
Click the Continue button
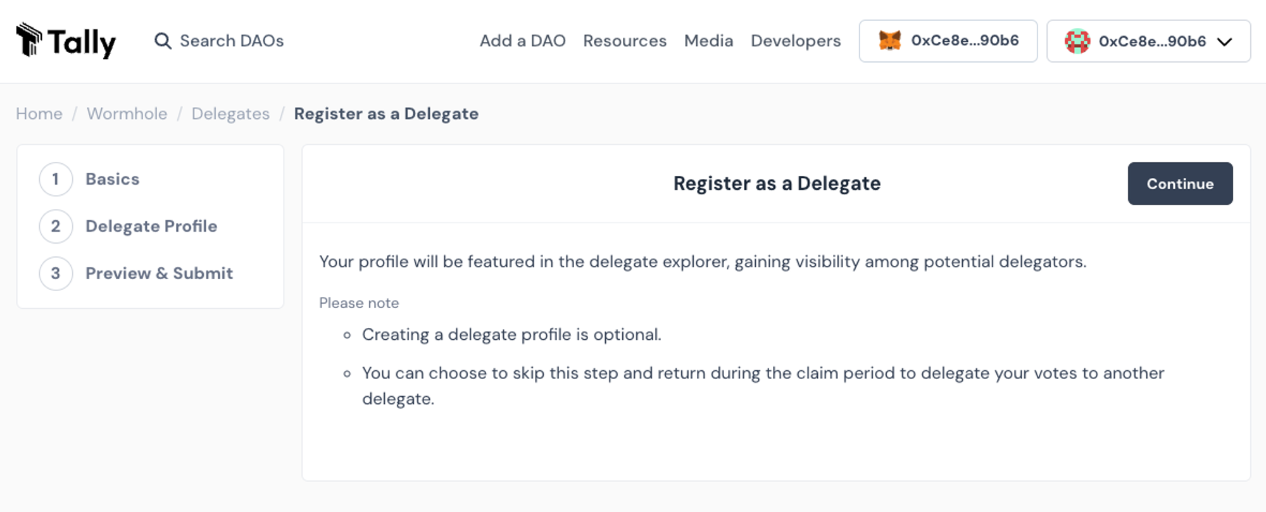pos(1180,184)
